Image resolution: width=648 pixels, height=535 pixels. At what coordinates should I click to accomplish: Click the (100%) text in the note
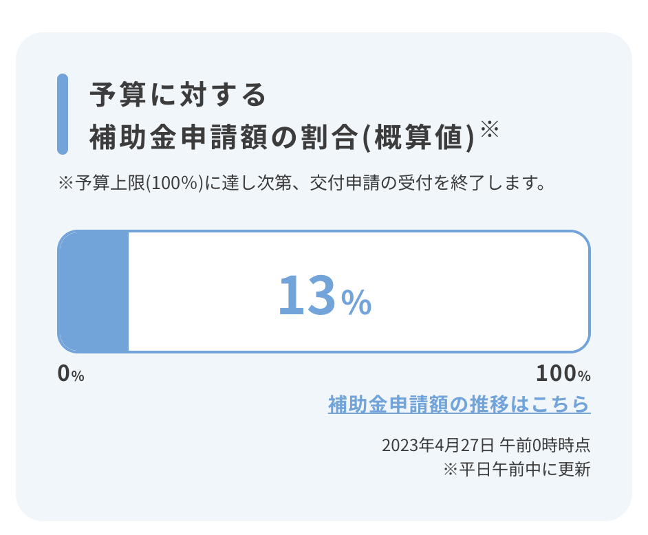point(175,183)
